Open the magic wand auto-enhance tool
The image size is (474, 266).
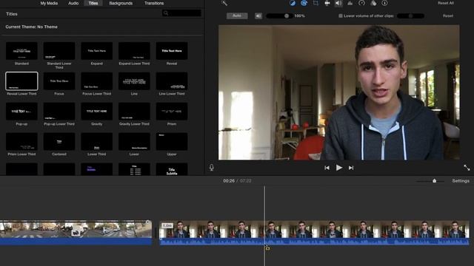tap(224, 3)
